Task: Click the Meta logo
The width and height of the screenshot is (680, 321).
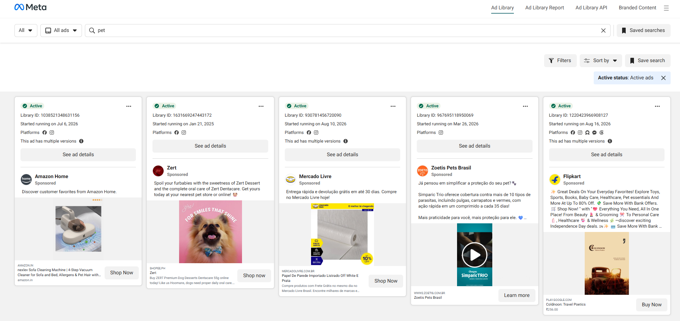Action: point(31,7)
